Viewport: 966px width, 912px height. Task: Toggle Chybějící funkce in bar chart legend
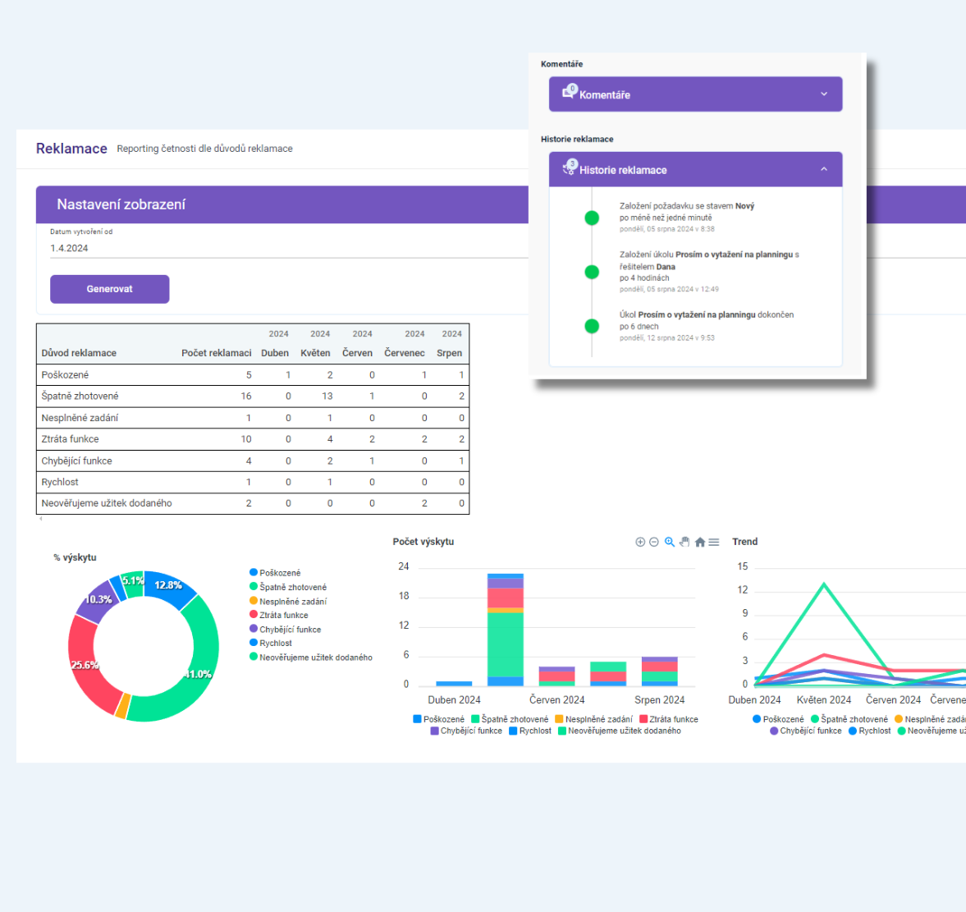tap(466, 731)
